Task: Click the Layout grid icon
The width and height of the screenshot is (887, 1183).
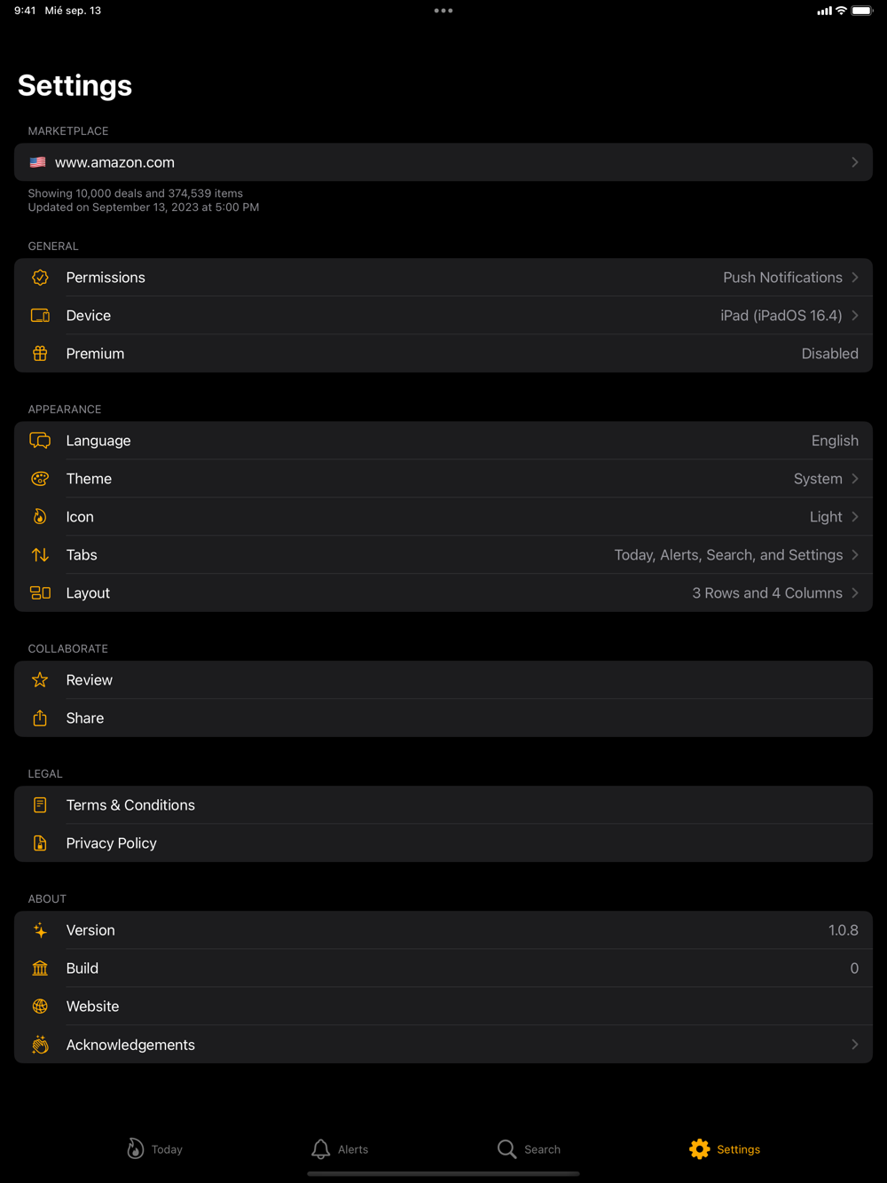Action: 40,593
